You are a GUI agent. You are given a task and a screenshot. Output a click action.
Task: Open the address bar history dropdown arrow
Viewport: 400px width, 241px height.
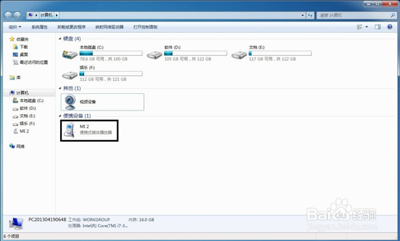click(x=303, y=15)
